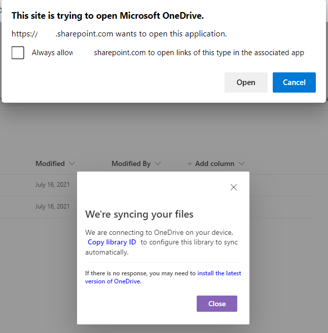The image size is (328, 333).
Task: Click the Modified column header label
Action: tap(50, 163)
